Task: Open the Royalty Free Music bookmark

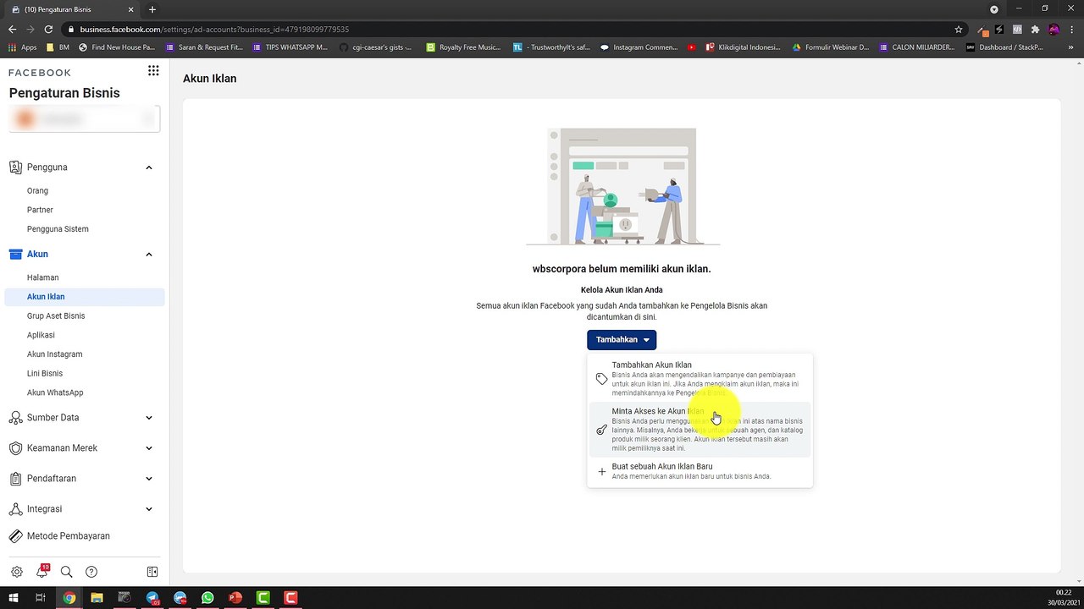Action: (x=464, y=47)
